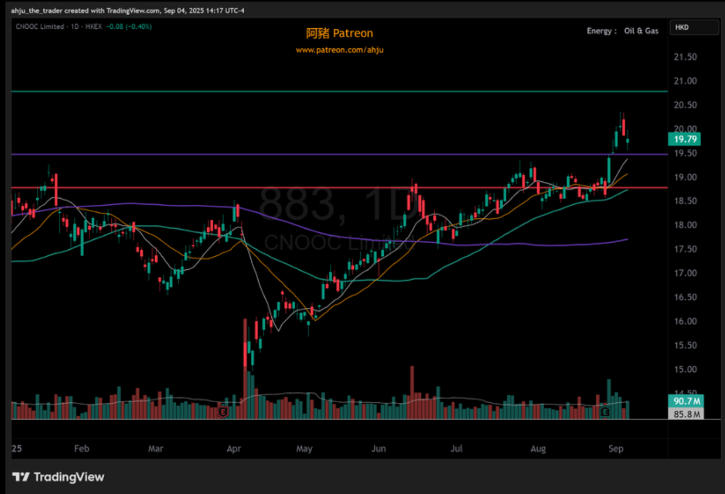Click the 1D interval in chart header
The image size is (725, 494).
(75, 26)
